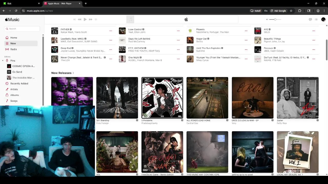Open 5 Problems album cover
The height and width of the screenshot is (184, 328).
coord(162,98)
